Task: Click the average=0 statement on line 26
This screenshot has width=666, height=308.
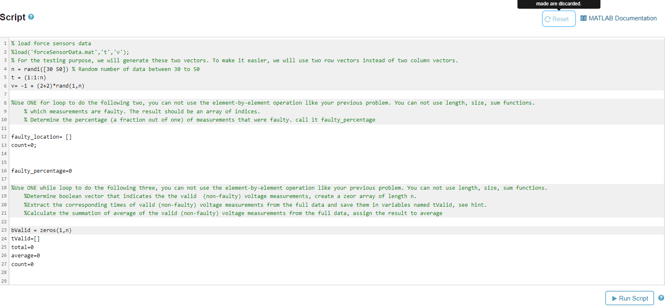Action: coord(25,255)
